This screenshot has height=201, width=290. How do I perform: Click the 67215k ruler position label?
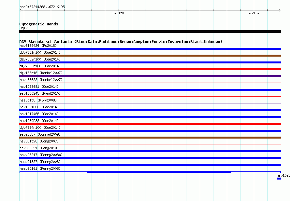coord(118,13)
